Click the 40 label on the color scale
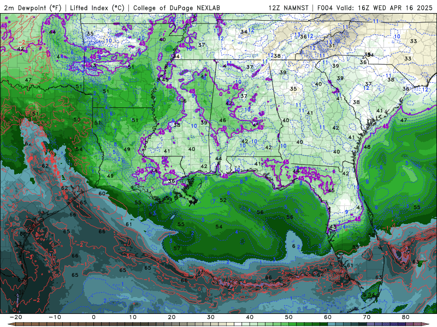The image size is (437, 327). tap(250, 317)
